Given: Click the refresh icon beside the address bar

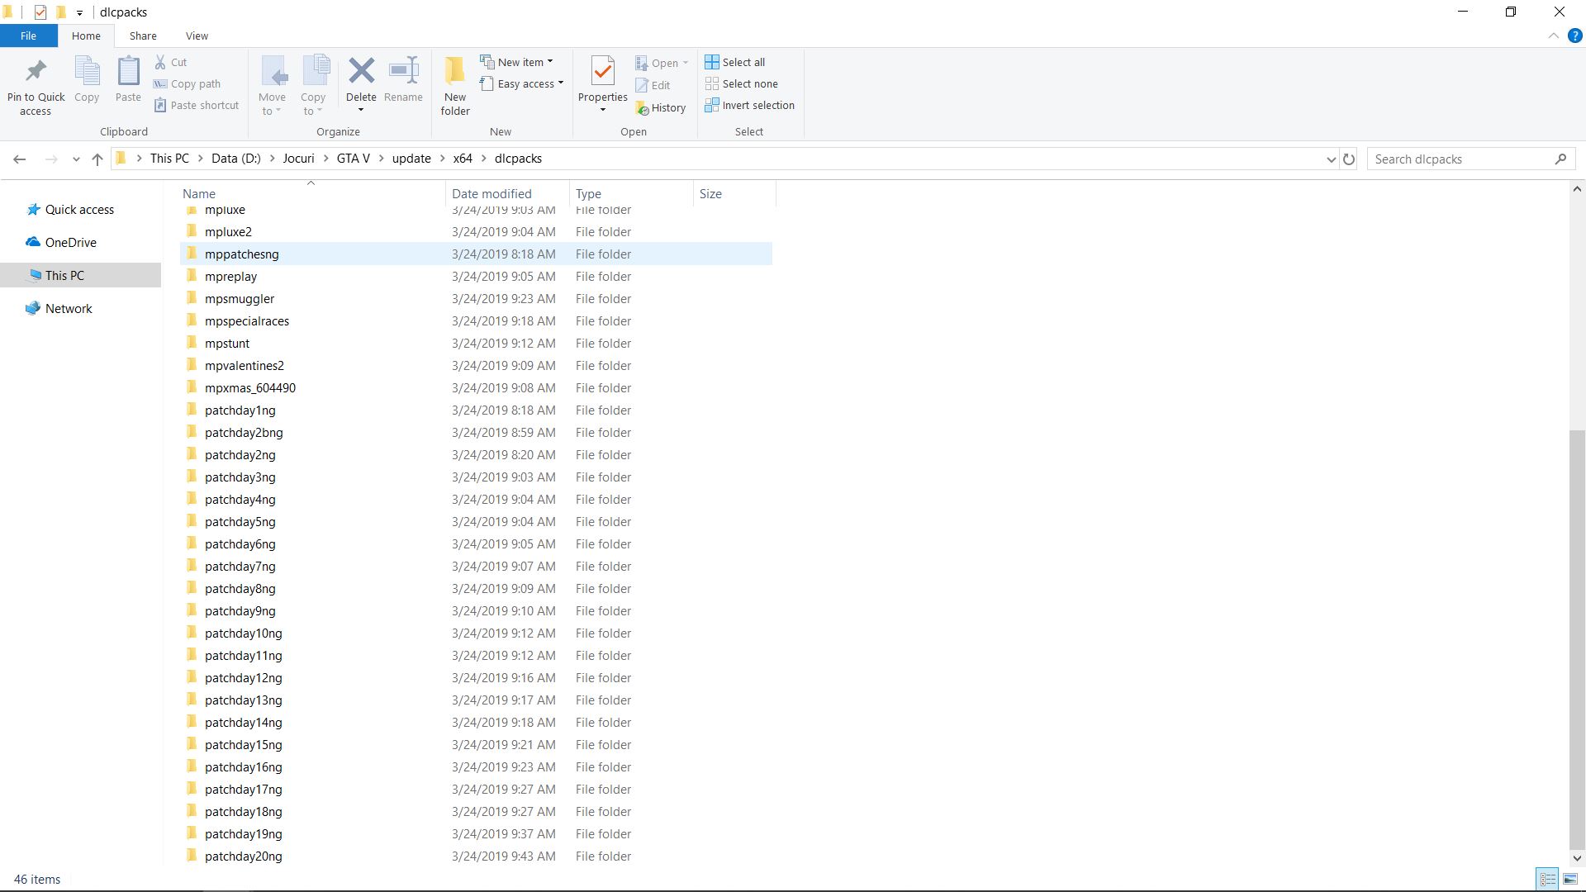Looking at the screenshot, I should (1348, 159).
